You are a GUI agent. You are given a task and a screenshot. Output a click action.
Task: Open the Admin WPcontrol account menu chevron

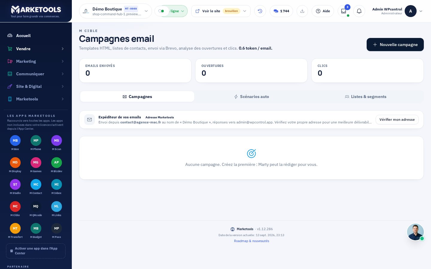click(x=421, y=11)
